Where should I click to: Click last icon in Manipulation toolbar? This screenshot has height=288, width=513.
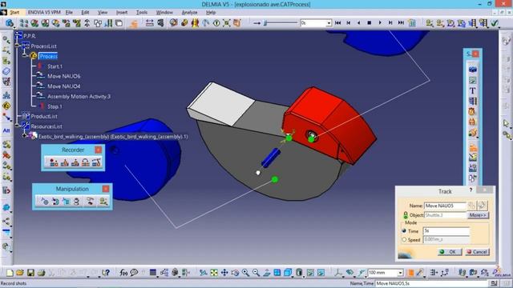[103, 201]
